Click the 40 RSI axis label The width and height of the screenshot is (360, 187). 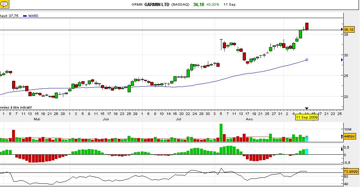pyautogui.click(x=346, y=184)
